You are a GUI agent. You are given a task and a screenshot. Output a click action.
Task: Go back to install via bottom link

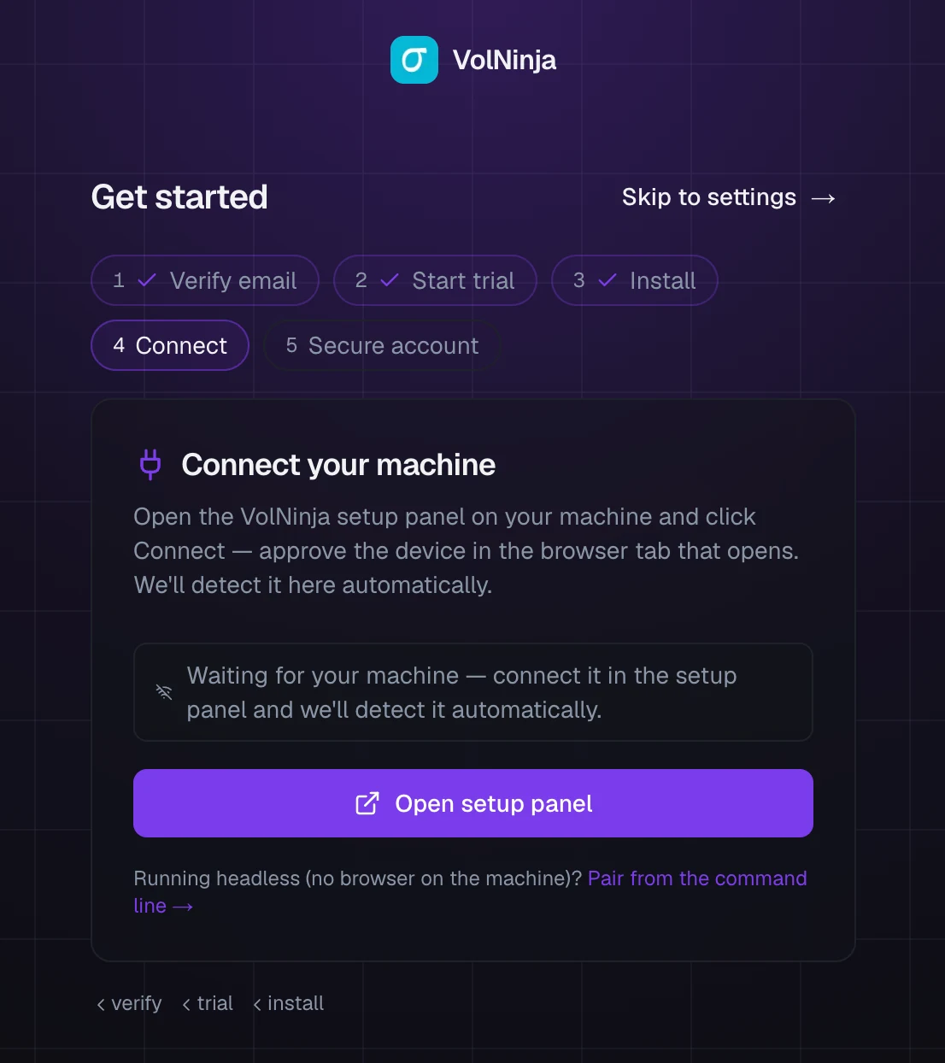point(289,1003)
